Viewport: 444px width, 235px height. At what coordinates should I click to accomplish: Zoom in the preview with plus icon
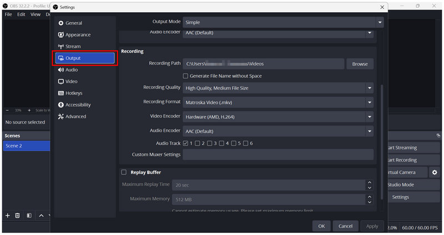click(x=29, y=110)
